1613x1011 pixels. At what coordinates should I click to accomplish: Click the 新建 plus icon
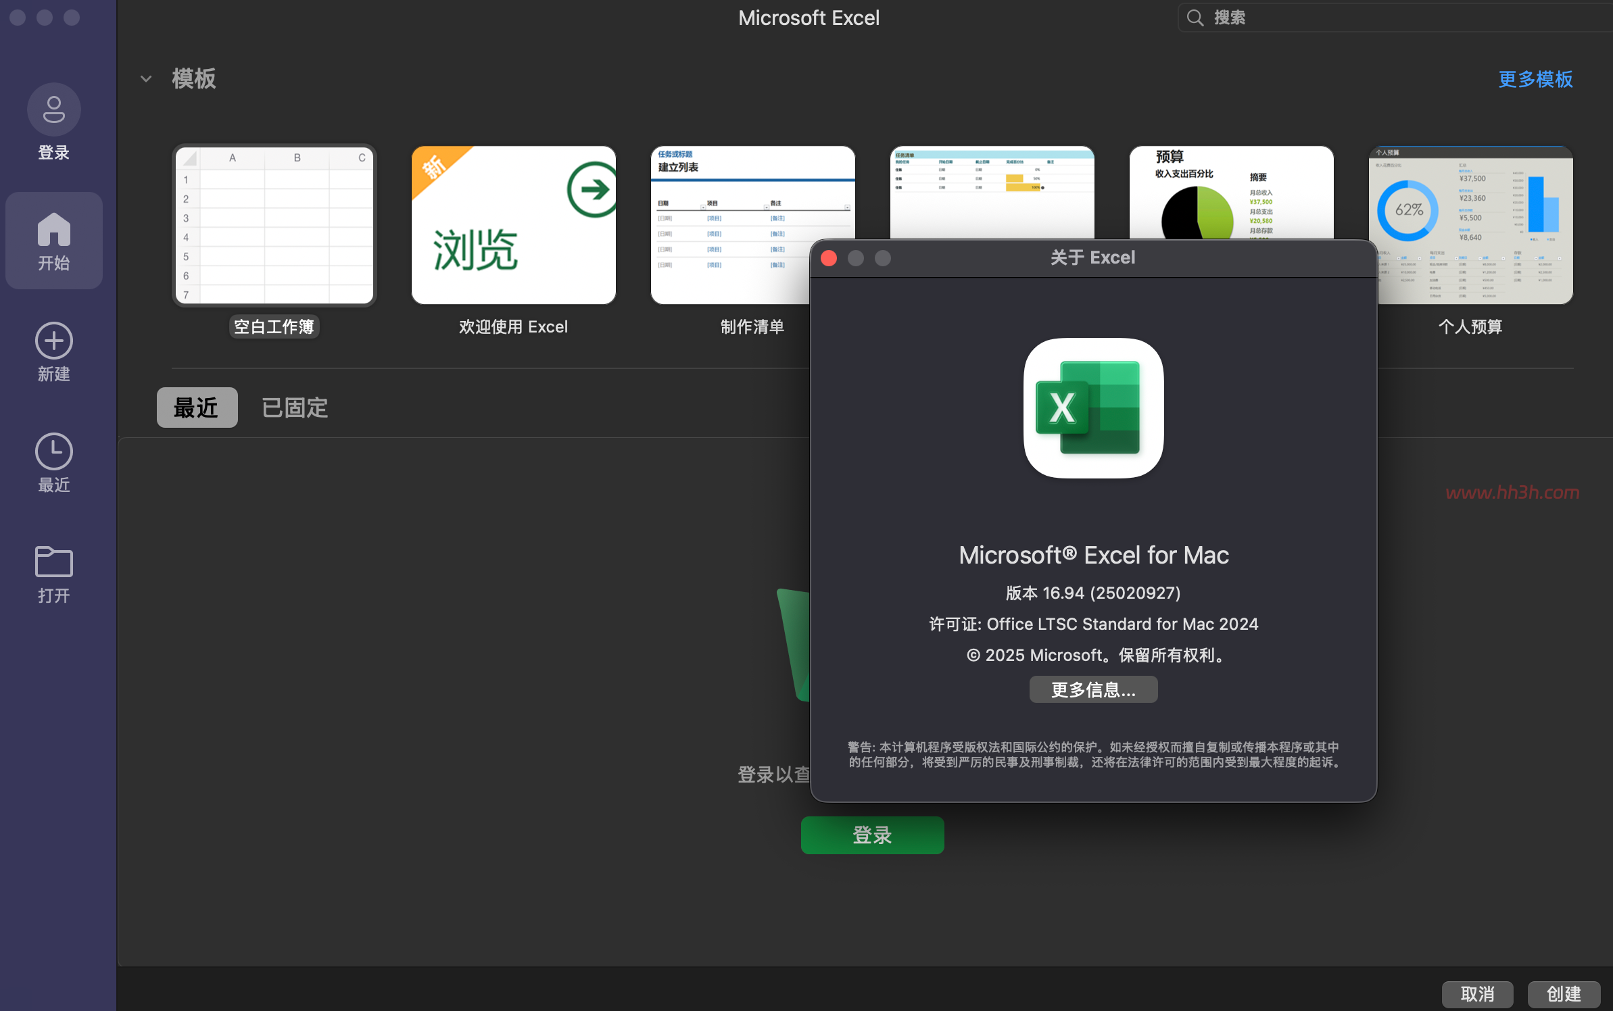click(54, 341)
